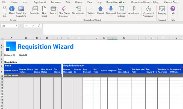This screenshot has height=109, width=183.
Task: Switch to the Help ribbon tab
Action: (x=99, y=2)
